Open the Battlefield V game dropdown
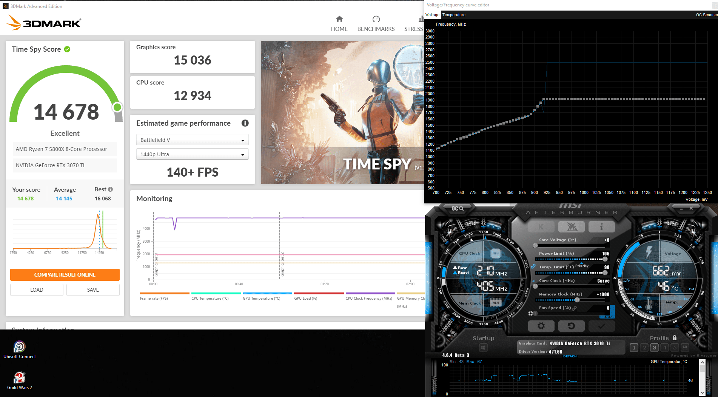Image resolution: width=718 pixels, height=397 pixels. (x=192, y=140)
